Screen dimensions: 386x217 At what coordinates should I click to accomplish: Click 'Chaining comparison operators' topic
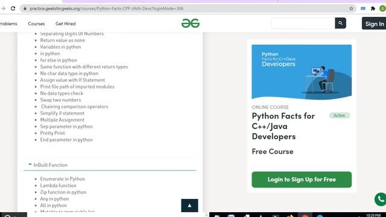coord(75,107)
